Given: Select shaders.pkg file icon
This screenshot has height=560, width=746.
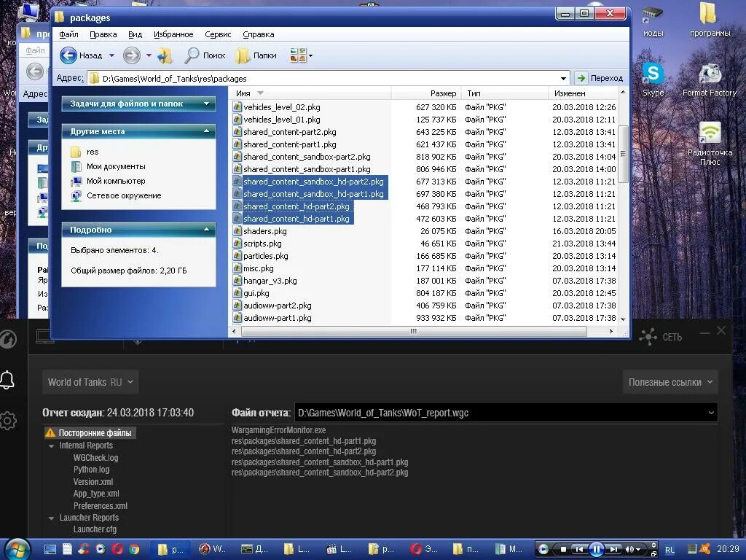Looking at the screenshot, I should (x=237, y=231).
